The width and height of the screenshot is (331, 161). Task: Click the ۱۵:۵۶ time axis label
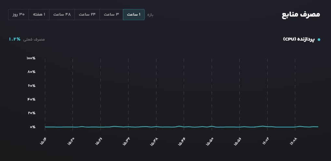pyautogui.click(x=237, y=141)
